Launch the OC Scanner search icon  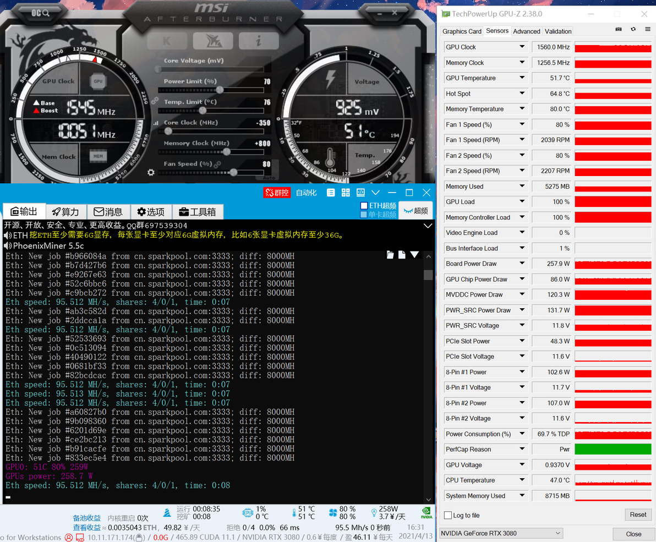[x=41, y=13]
